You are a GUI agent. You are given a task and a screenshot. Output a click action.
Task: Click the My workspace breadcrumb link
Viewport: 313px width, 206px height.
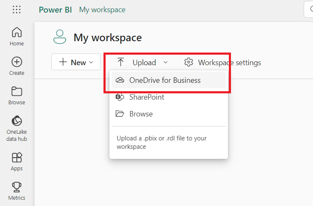pos(102,10)
